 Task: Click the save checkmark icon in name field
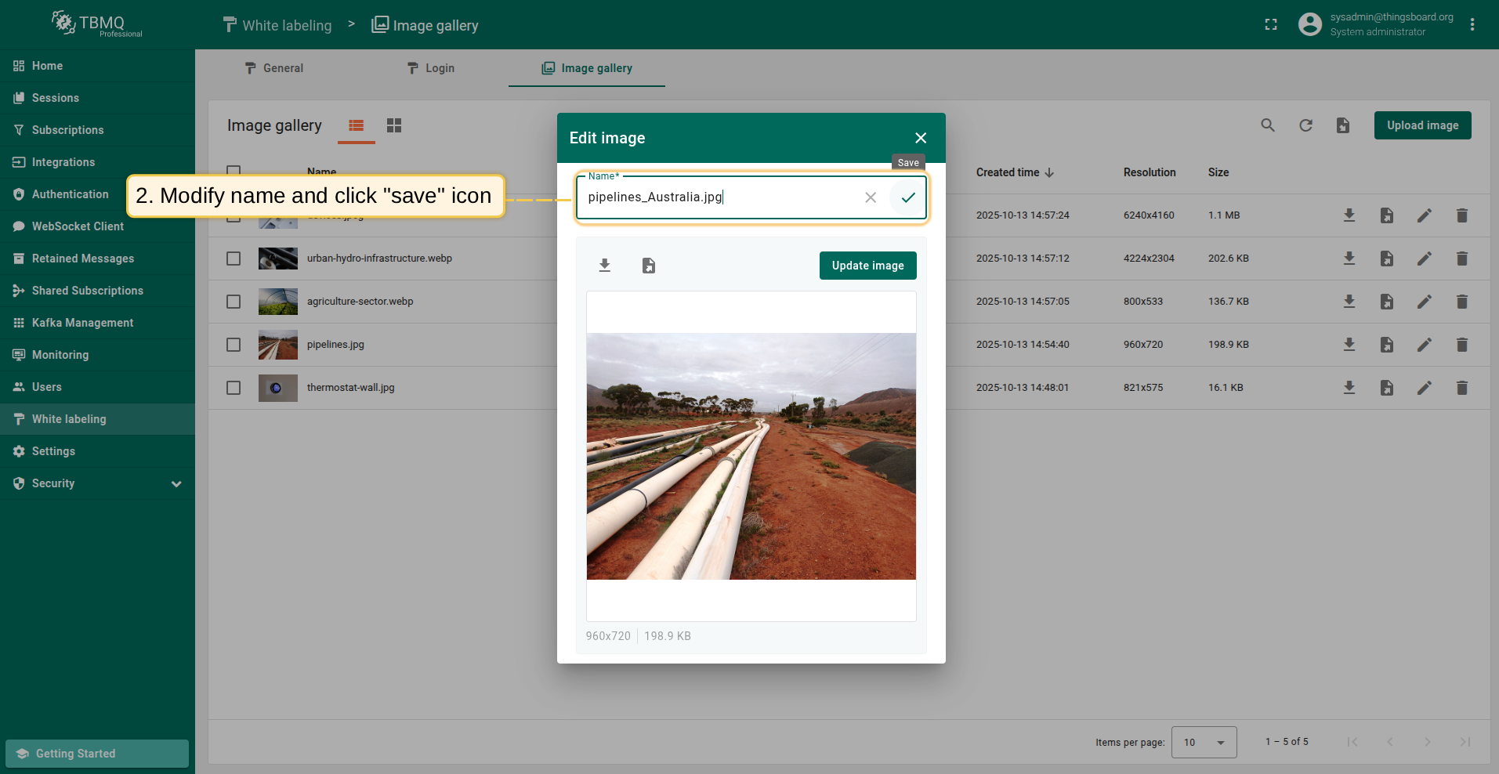(907, 197)
